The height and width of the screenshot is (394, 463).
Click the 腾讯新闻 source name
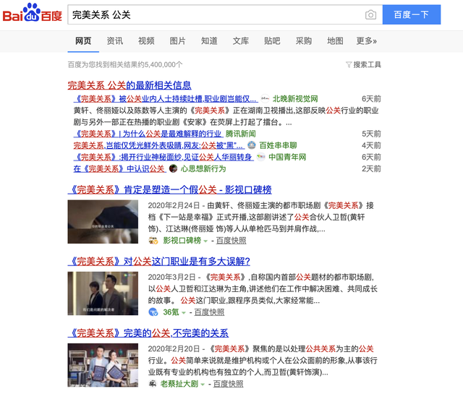241,134
